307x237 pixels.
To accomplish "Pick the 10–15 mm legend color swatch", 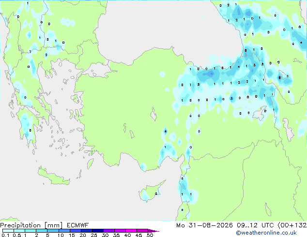I will [x=64, y=231].
